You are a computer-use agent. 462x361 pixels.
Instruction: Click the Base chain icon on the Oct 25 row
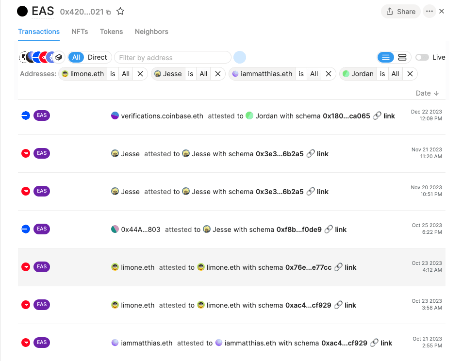pyautogui.click(x=26, y=229)
